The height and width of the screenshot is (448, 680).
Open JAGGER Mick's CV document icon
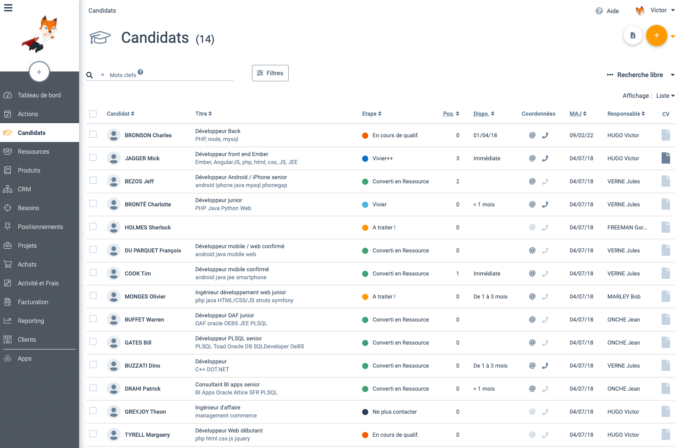coord(665,158)
